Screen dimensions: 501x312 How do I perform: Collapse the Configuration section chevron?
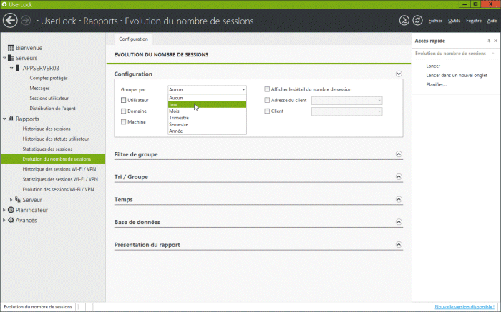coord(399,74)
